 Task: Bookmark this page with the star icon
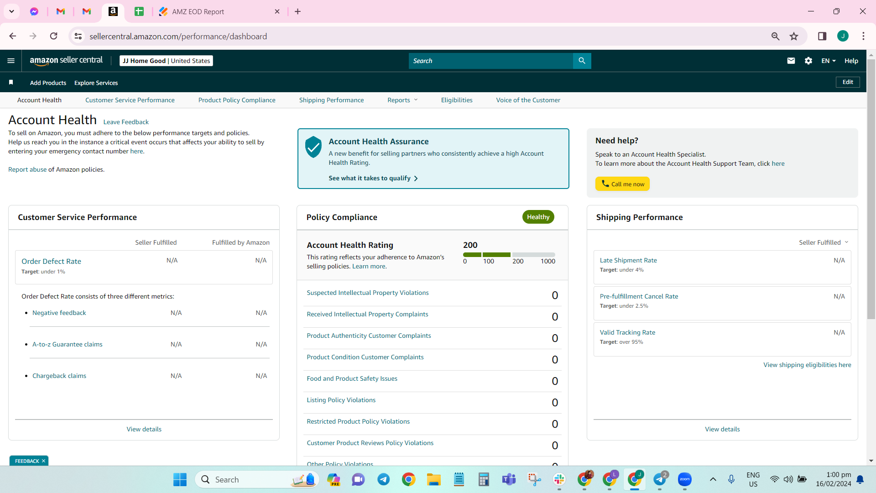point(794,36)
